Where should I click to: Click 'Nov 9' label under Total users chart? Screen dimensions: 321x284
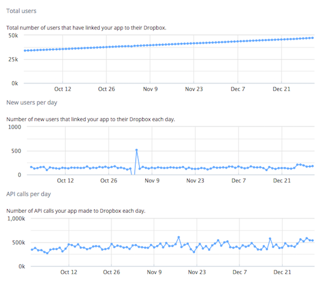150,89
